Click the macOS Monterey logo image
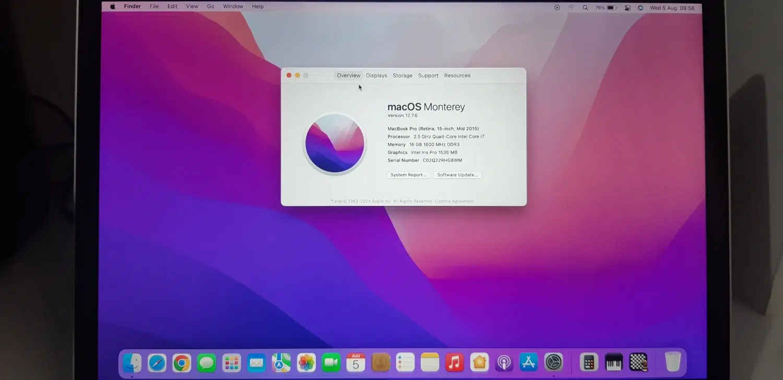Viewport: 783px width, 380px height. click(335, 143)
